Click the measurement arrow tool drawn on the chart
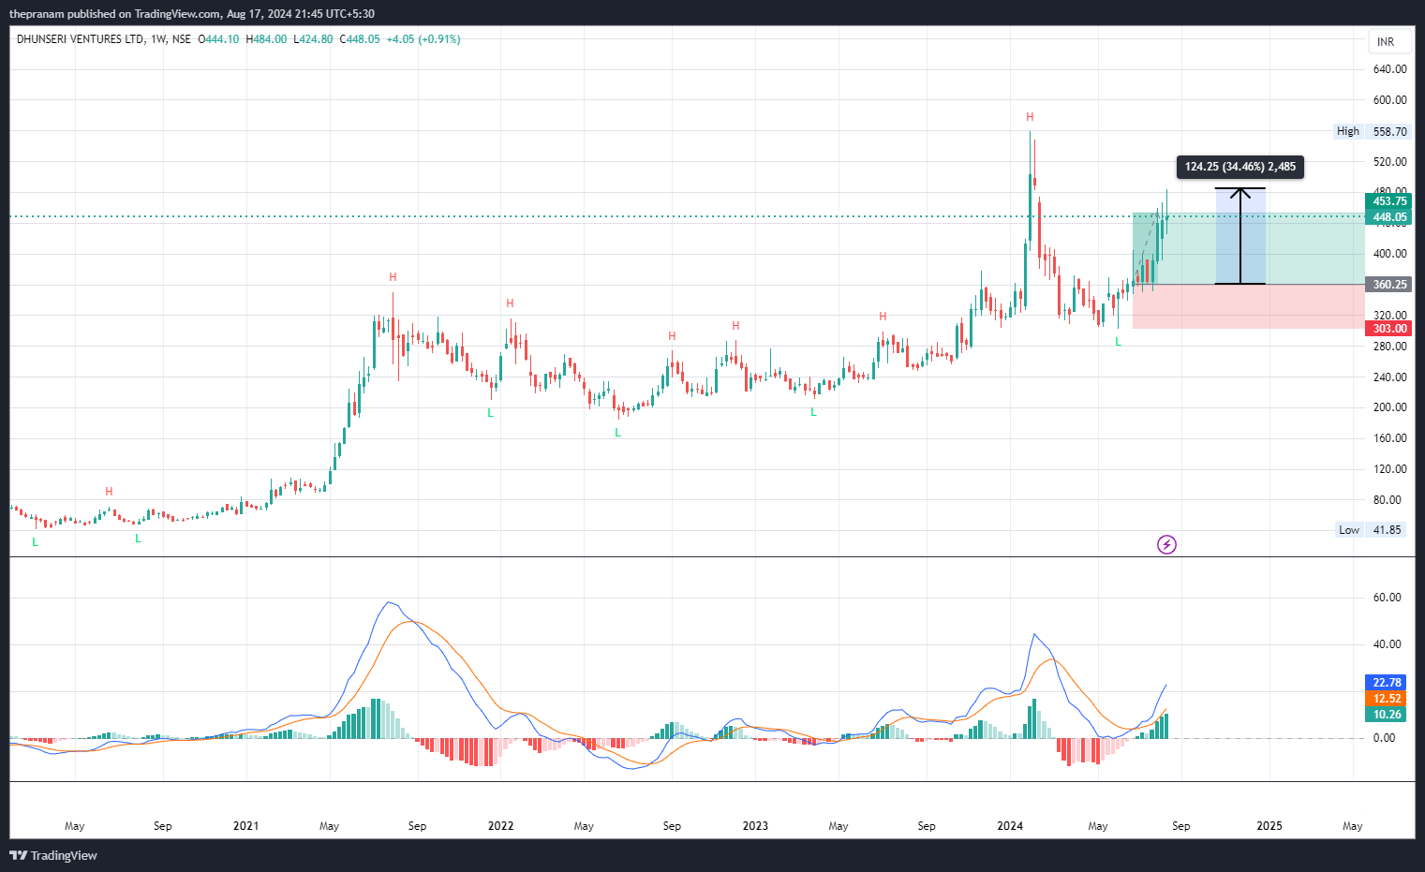This screenshot has height=872, width=1425. [1240, 236]
